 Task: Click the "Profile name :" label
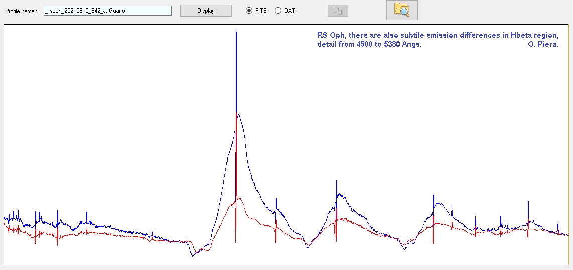(21, 11)
